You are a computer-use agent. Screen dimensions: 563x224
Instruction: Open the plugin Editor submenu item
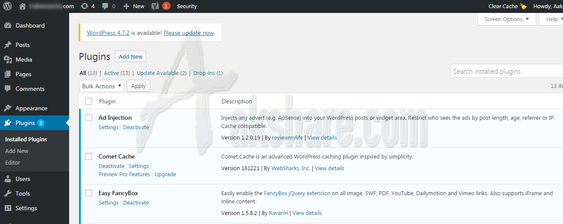[x=13, y=162]
